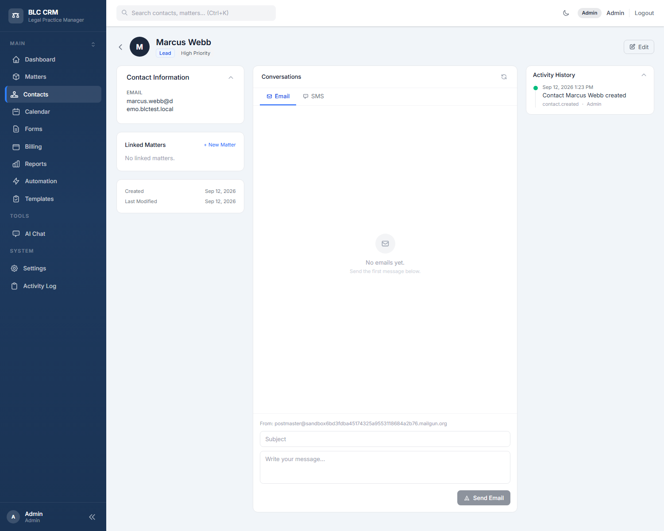The height and width of the screenshot is (531, 664).
Task: Collapse the Activity History panel
Action: coord(644,75)
